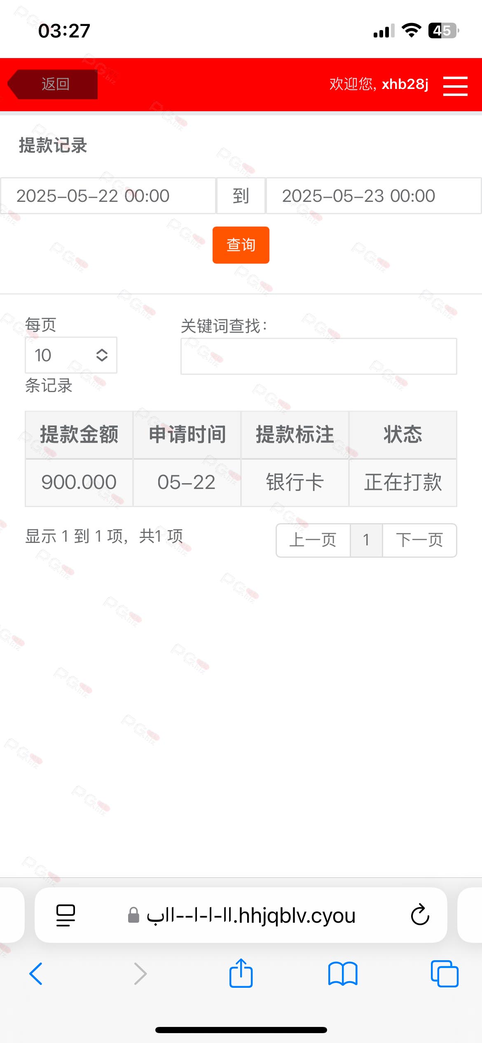Image resolution: width=482 pixels, height=1043 pixels.
Task: Open the Safari bookmarks book icon
Action: [343, 974]
